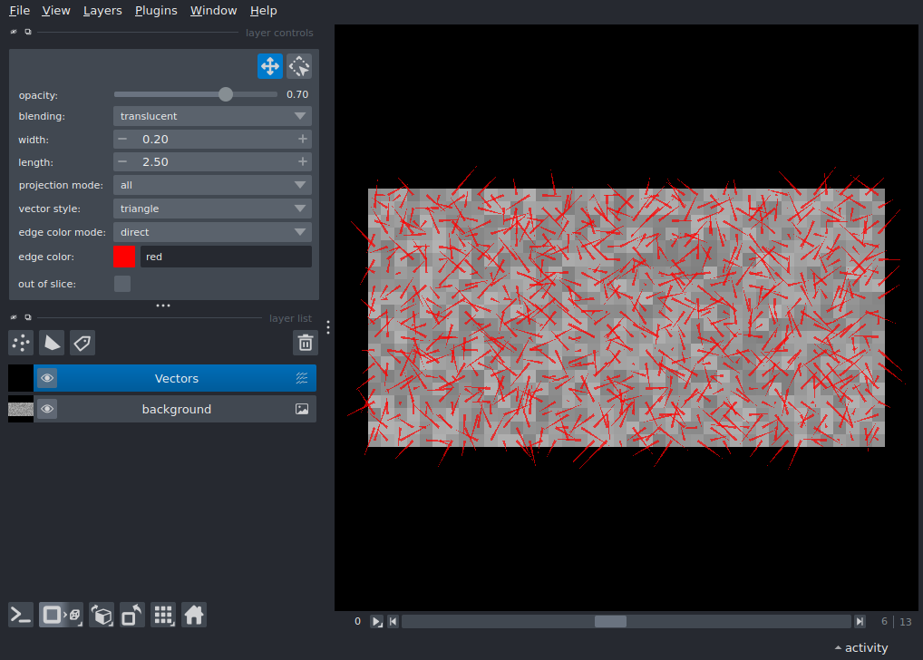
Task: Open the console terminal button
Action: [x=21, y=615]
